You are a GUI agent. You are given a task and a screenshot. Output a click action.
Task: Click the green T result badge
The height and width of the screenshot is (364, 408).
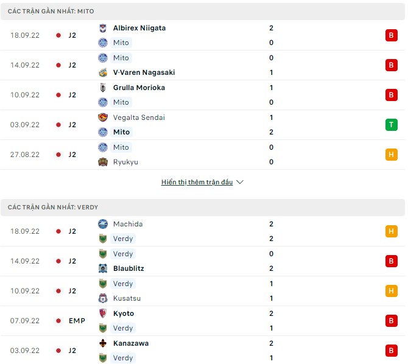390,125
